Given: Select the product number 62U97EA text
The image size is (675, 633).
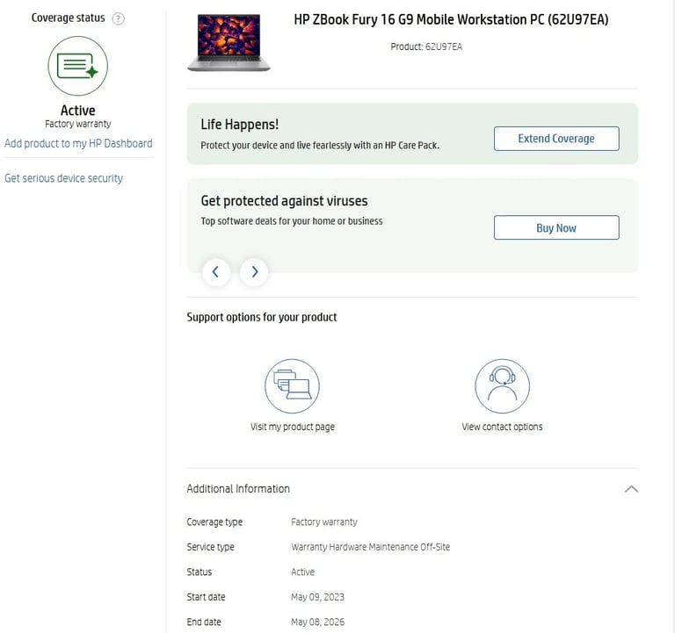Looking at the screenshot, I should 444,47.
